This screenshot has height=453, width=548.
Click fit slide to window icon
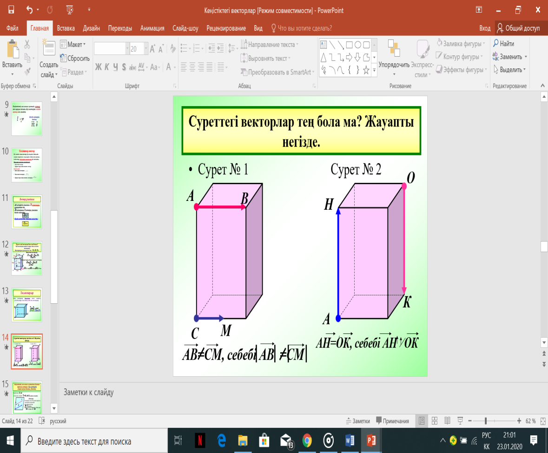tap(541, 421)
